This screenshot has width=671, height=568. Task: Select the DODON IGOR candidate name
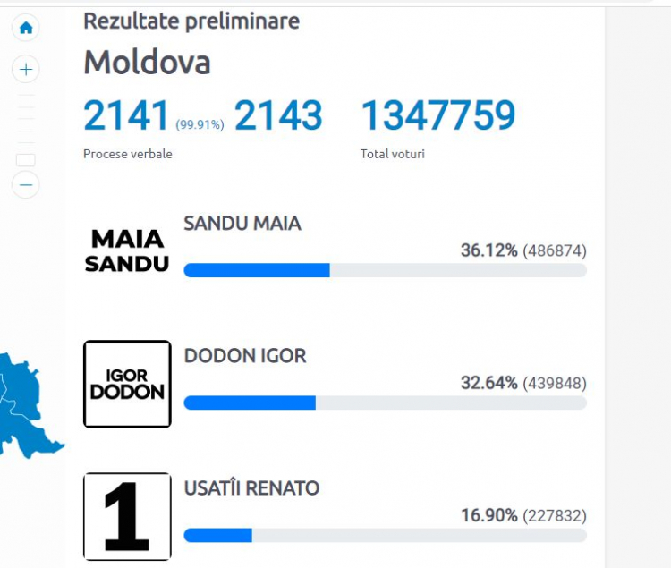(x=245, y=356)
